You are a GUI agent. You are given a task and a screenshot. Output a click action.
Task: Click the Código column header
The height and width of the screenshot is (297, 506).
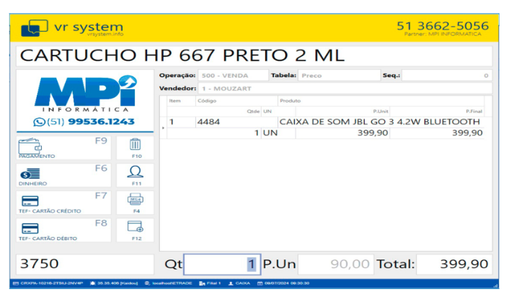coord(206,101)
